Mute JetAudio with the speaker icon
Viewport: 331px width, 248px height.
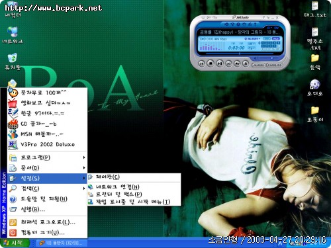pyautogui.click(x=256, y=58)
